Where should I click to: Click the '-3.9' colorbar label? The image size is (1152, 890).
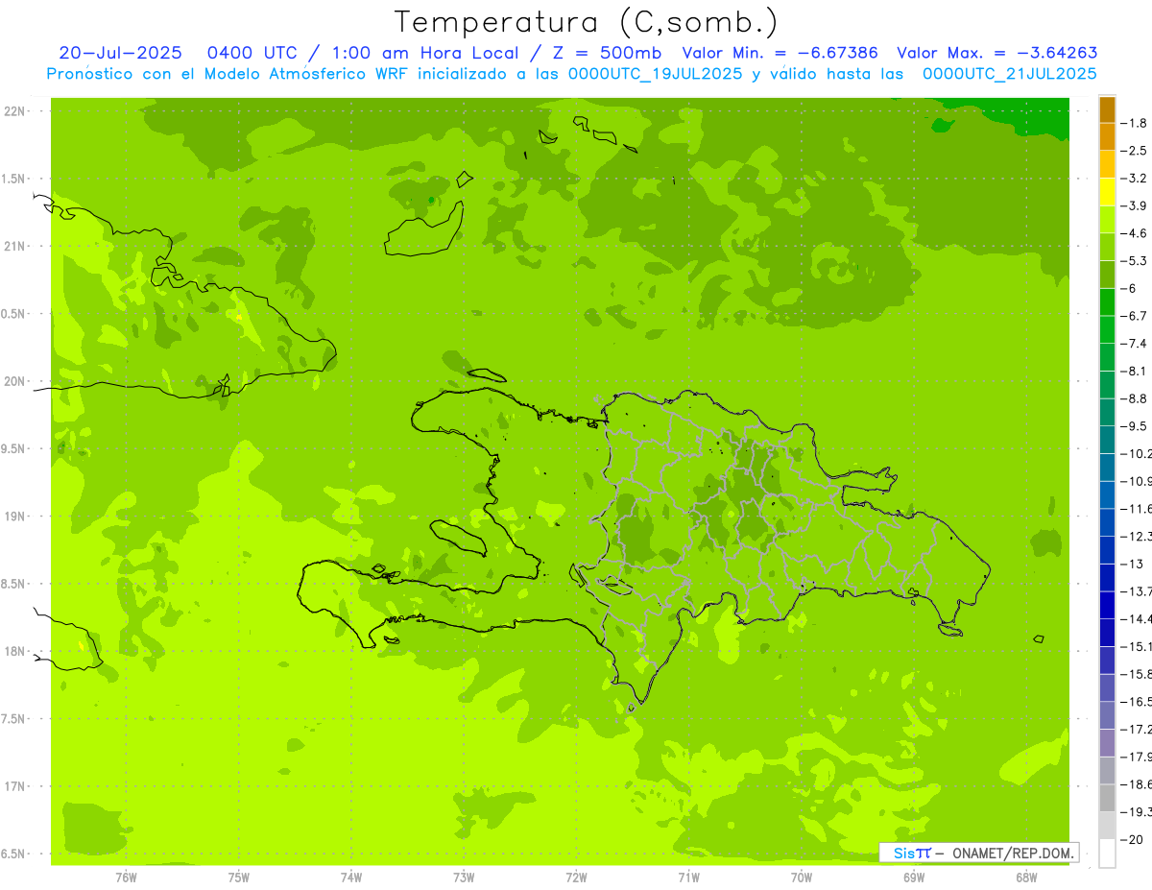[x=1134, y=206]
